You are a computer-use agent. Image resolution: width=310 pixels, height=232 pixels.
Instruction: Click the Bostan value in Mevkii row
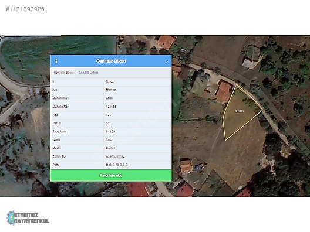click(110, 148)
